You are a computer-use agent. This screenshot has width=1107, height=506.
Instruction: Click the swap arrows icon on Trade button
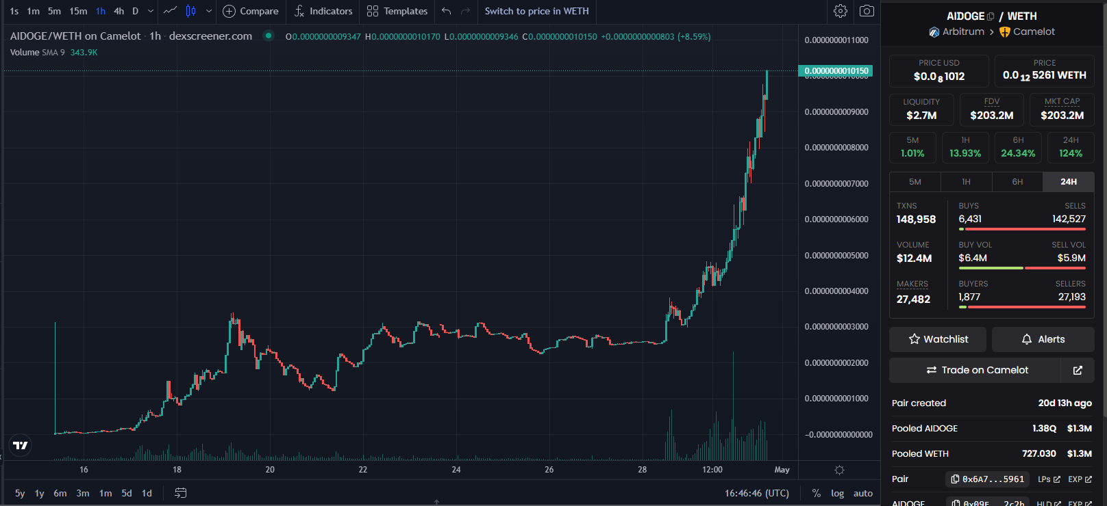pyautogui.click(x=932, y=370)
